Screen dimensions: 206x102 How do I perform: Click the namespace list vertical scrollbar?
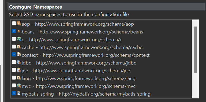coord(195,59)
